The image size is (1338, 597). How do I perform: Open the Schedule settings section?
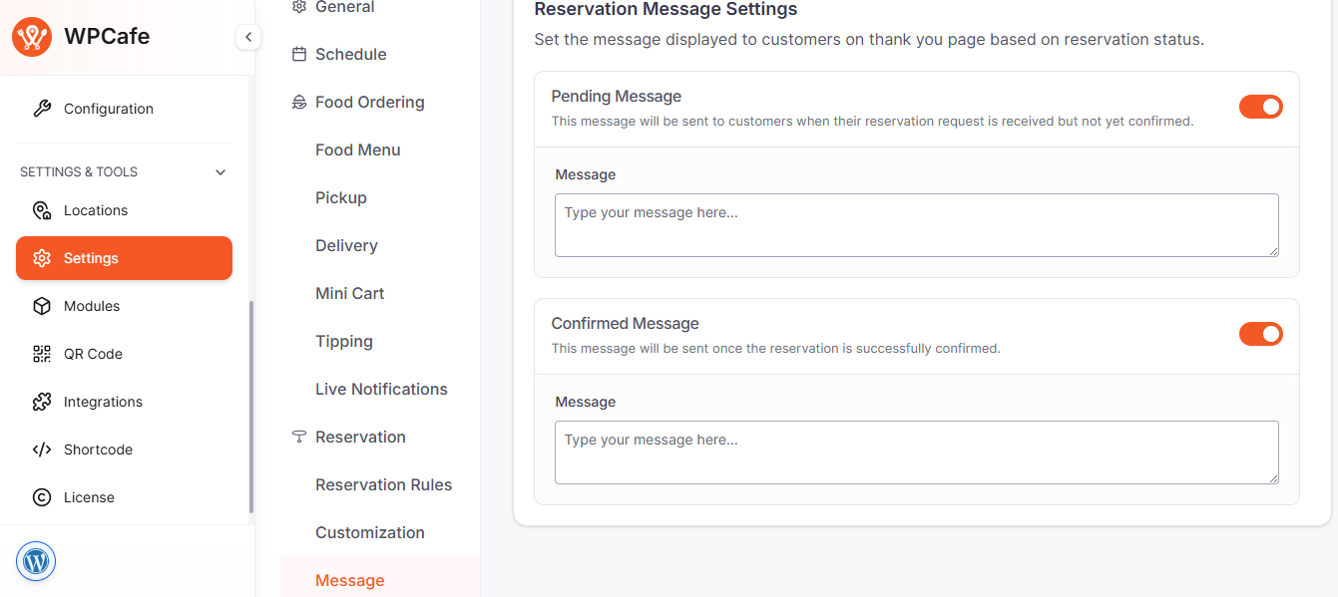350,54
